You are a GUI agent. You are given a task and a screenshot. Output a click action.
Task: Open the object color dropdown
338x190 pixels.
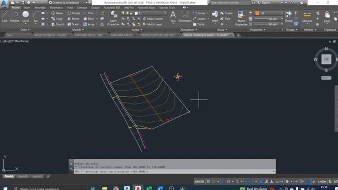click(269, 13)
